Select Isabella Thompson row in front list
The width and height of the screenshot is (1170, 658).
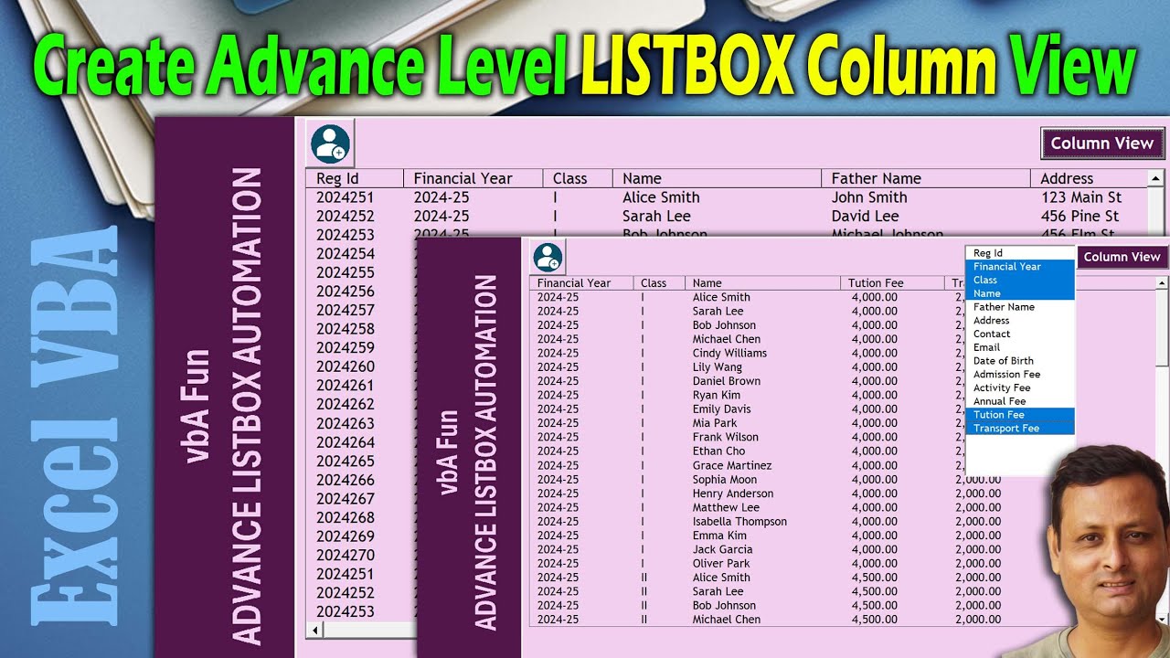click(x=843, y=521)
